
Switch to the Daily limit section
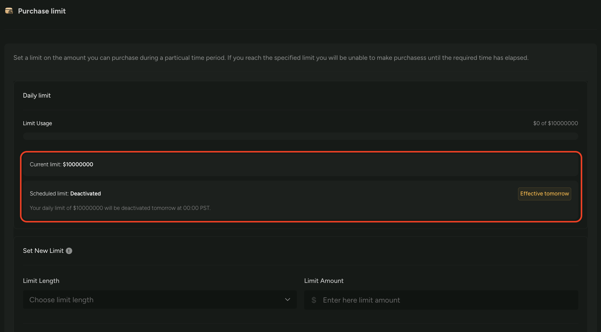[x=37, y=95]
